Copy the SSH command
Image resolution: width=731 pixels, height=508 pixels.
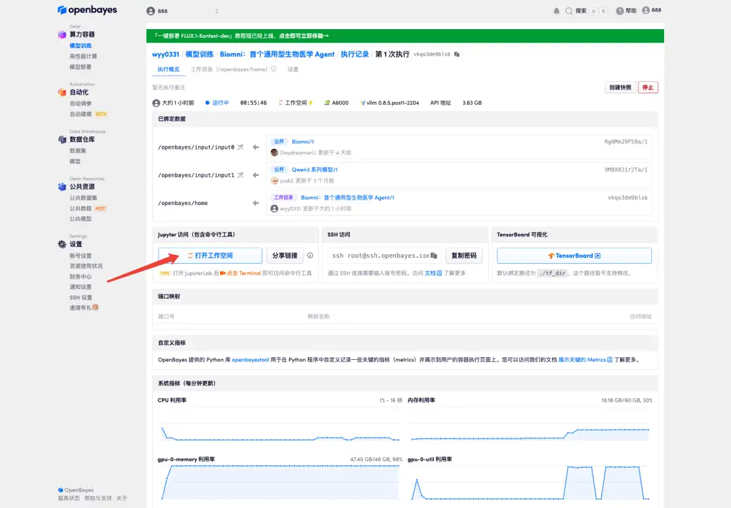(x=434, y=256)
